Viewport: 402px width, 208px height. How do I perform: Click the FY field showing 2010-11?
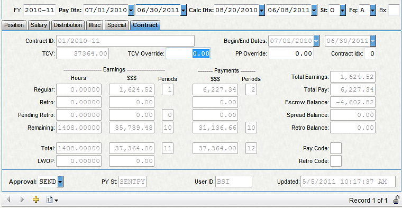(40, 10)
